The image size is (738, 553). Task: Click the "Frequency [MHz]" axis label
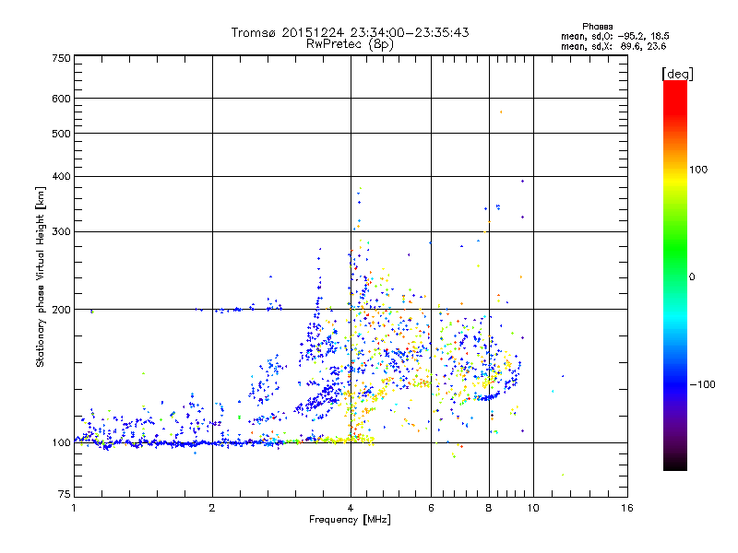pos(350,520)
